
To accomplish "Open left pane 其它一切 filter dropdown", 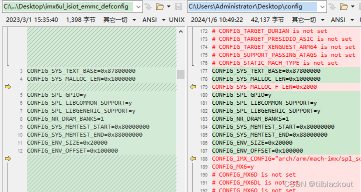I will pos(134,20).
